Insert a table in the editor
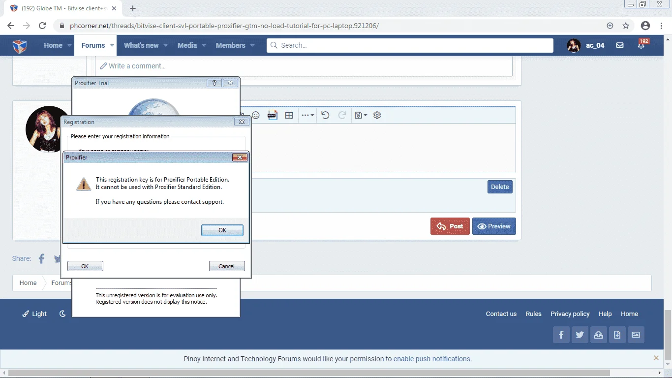 point(289,115)
